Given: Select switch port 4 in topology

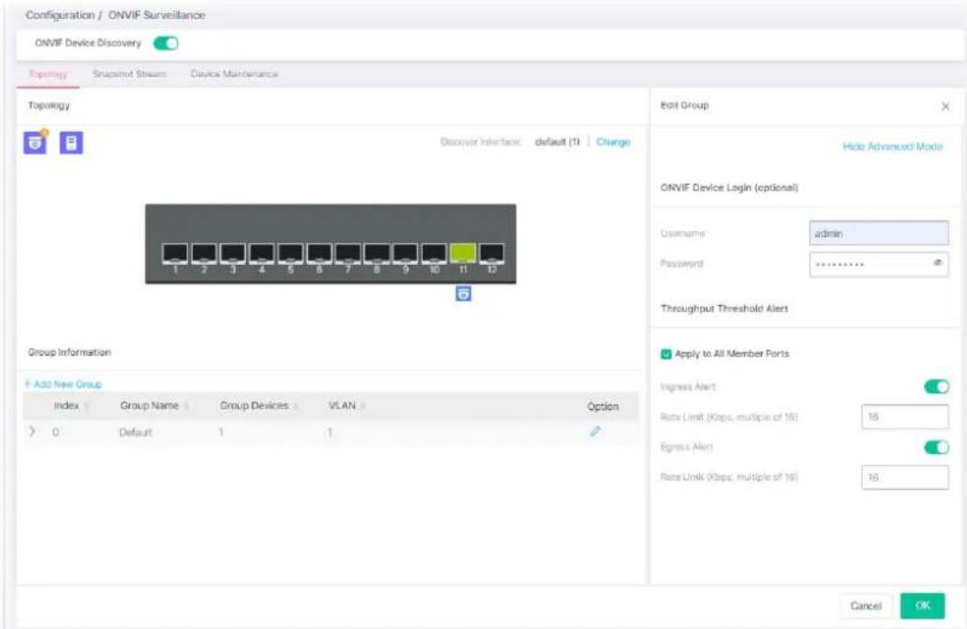Looking at the screenshot, I should [x=261, y=253].
